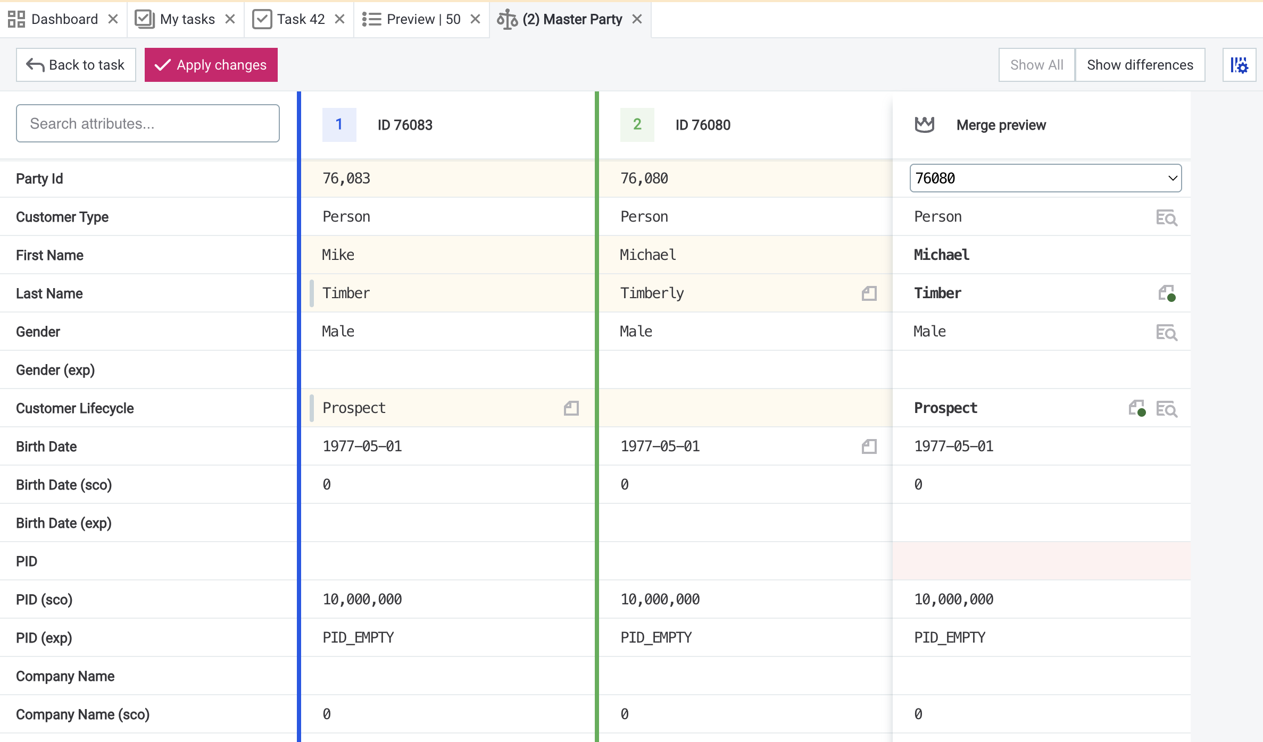Click the Back to task button
This screenshot has width=1263, height=742.
click(76, 64)
